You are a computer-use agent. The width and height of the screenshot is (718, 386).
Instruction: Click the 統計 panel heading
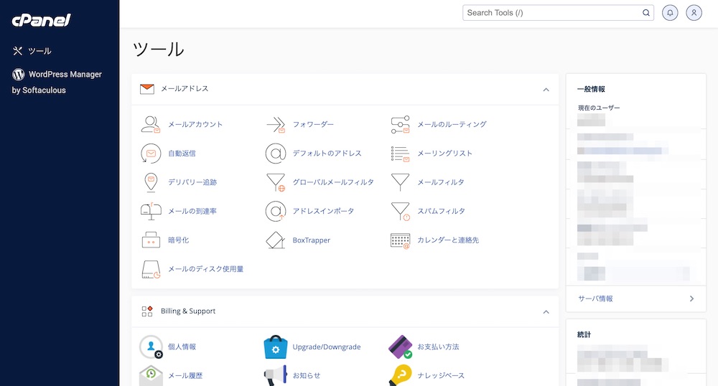click(x=584, y=335)
